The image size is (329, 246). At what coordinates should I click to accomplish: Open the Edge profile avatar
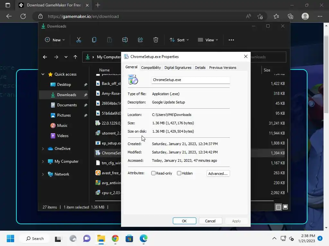[x=305, y=16]
